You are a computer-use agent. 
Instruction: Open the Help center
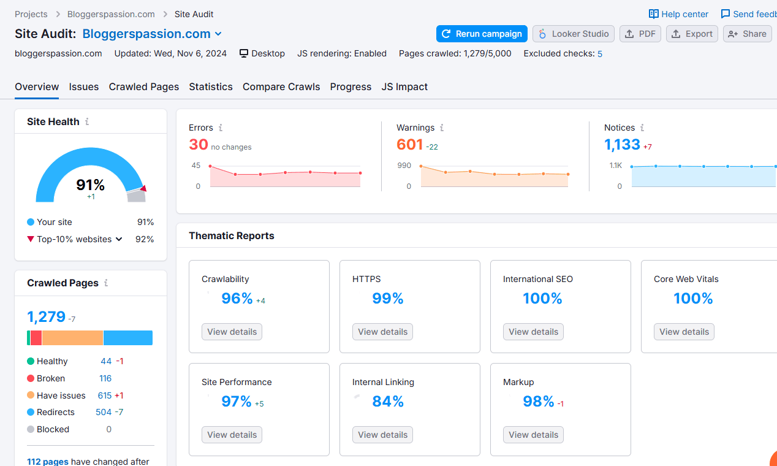678,13
